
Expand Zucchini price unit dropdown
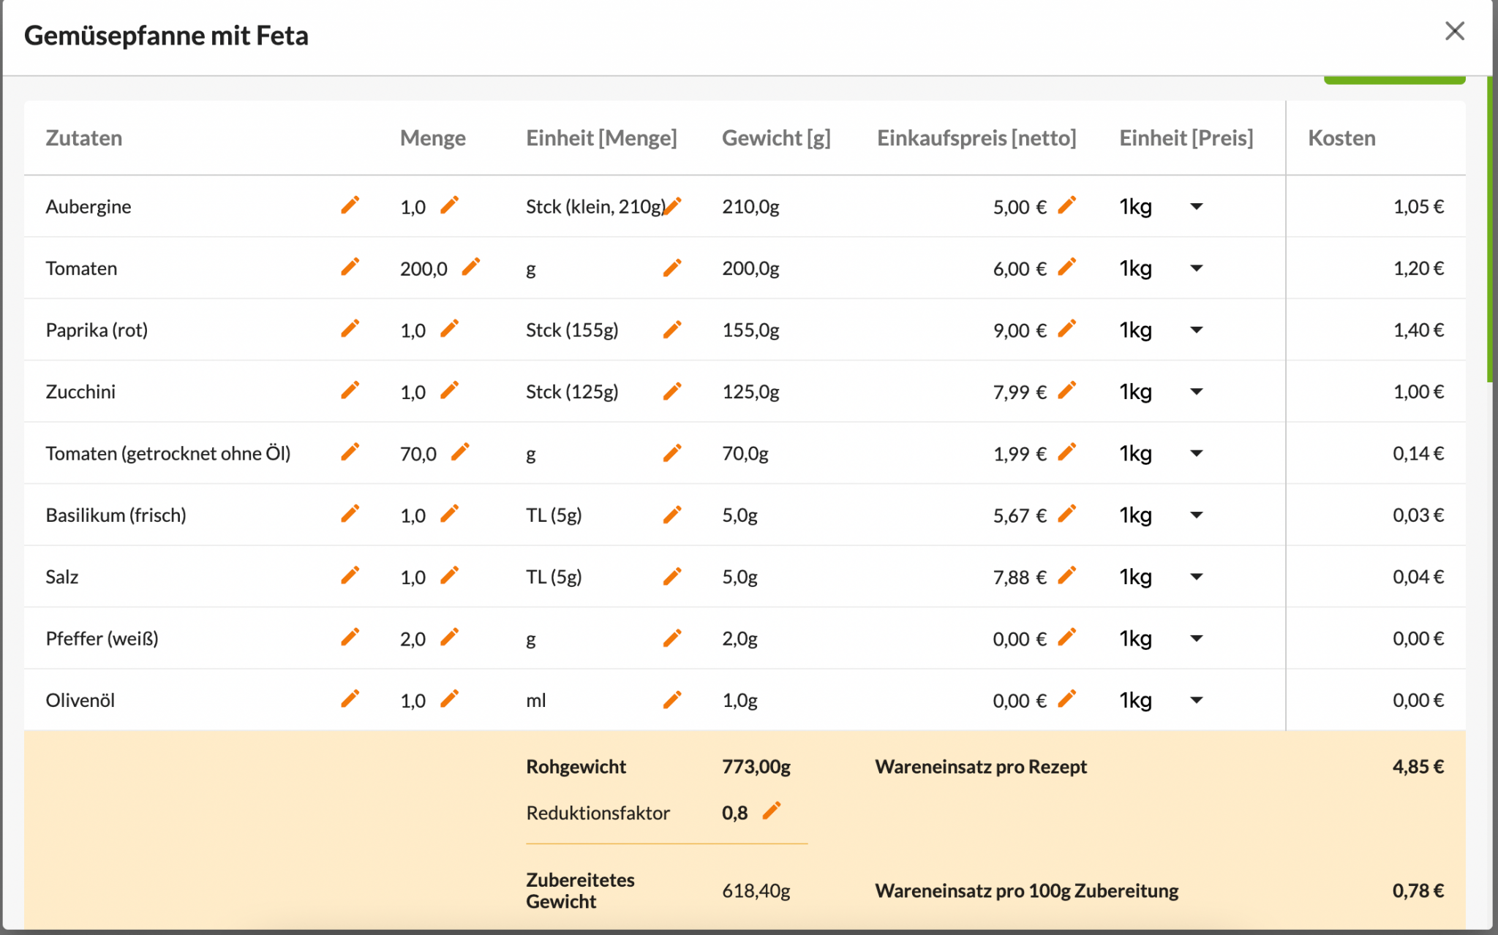click(x=1162, y=392)
